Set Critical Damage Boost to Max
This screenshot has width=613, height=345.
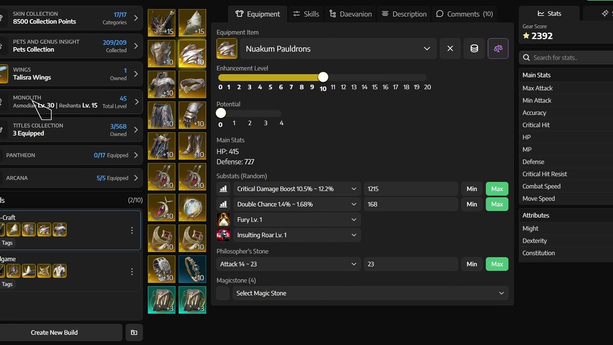click(497, 189)
